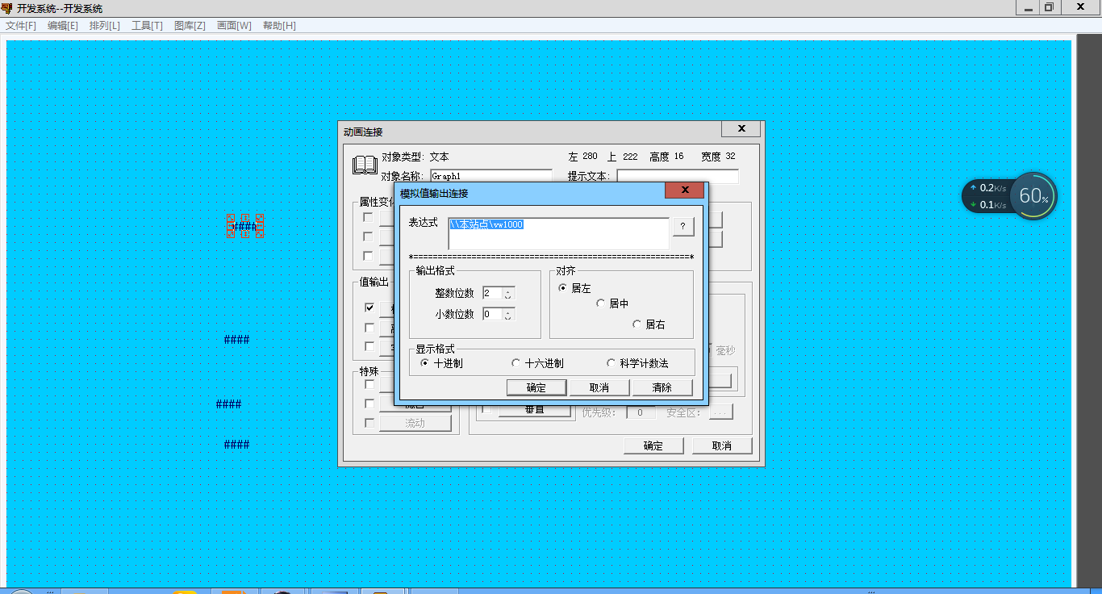Select the 居中 alignment radio button

tap(600, 303)
